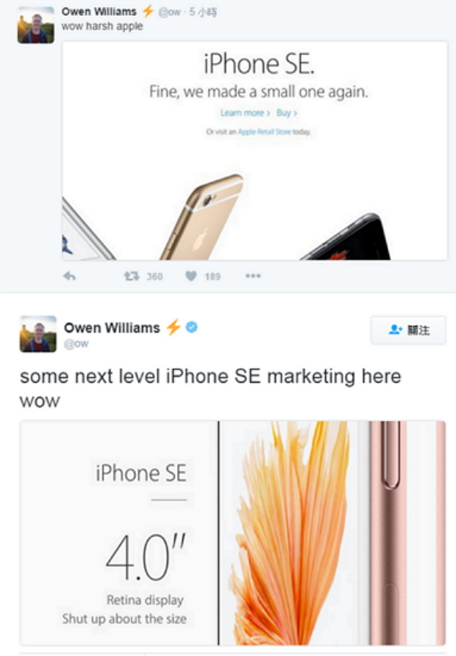Open the iPhone SE 'small one again' image
456x656 pixels.
(255, 151)
